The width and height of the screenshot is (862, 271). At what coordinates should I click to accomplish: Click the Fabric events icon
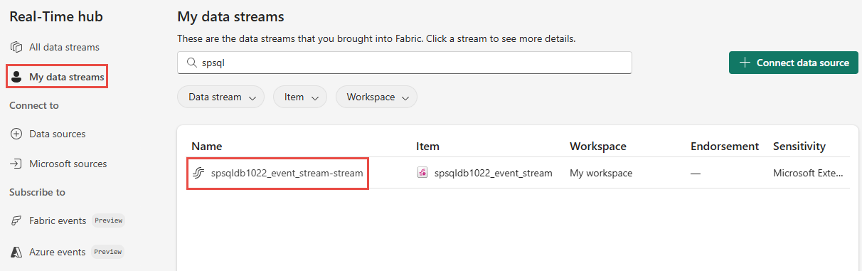[16, 220]
